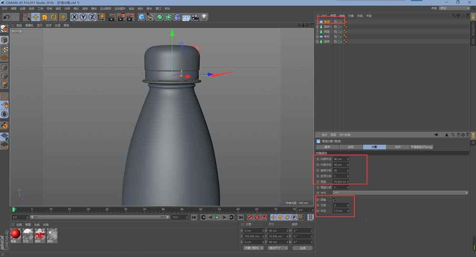Toggle X-axis lock in toolbar
The height and width of the screenshot is (257, 476).
click(x=75, y=17)
